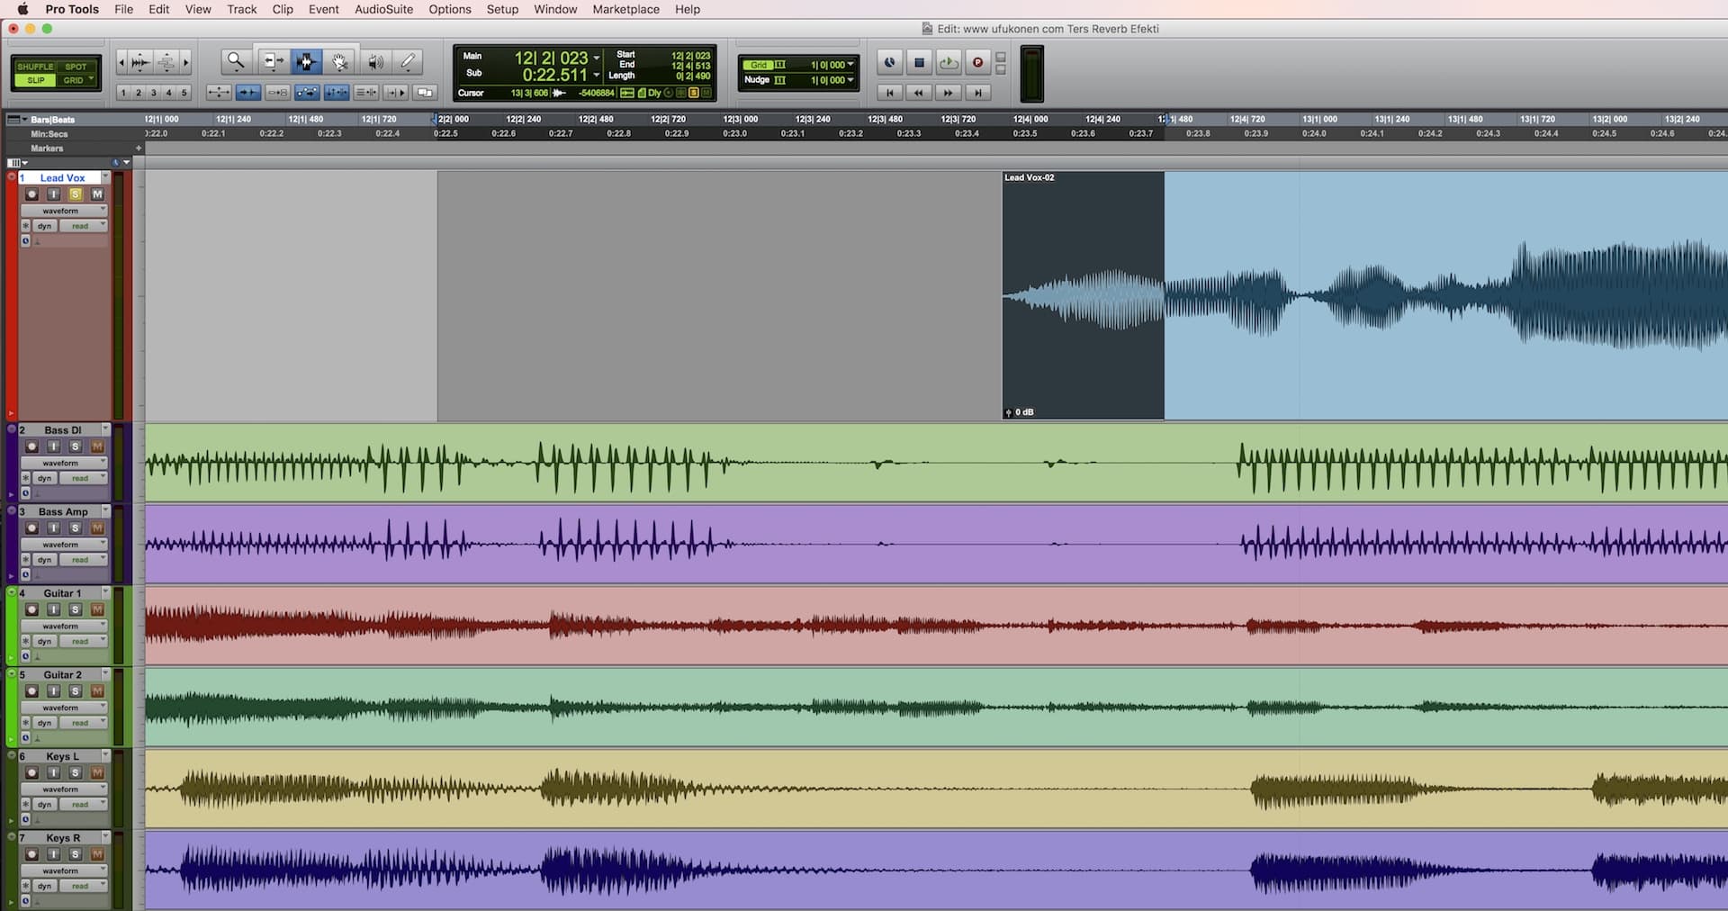Image resolution: width=1728 pixels, height=911 pixels.
Task: Click the Fast Forward transport button
Action: pos(948,93)
